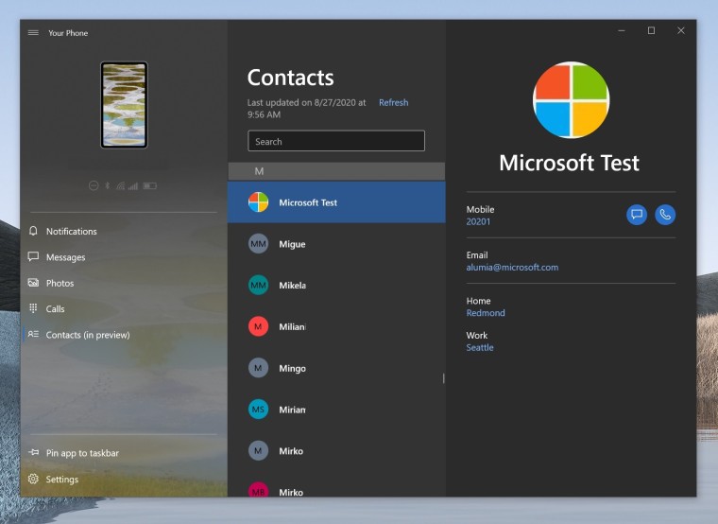Click the Pin app to taskbar icon
The height and width of the screenshot is (524, 718).
[33, 452]
